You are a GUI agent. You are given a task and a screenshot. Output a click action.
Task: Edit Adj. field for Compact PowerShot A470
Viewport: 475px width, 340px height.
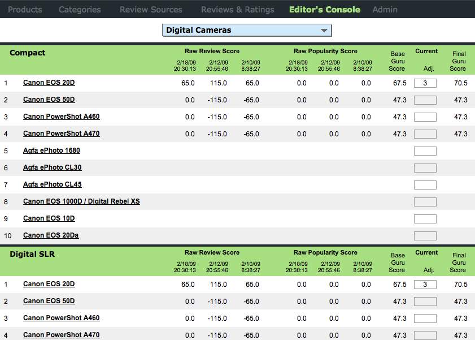coord(425,134)
